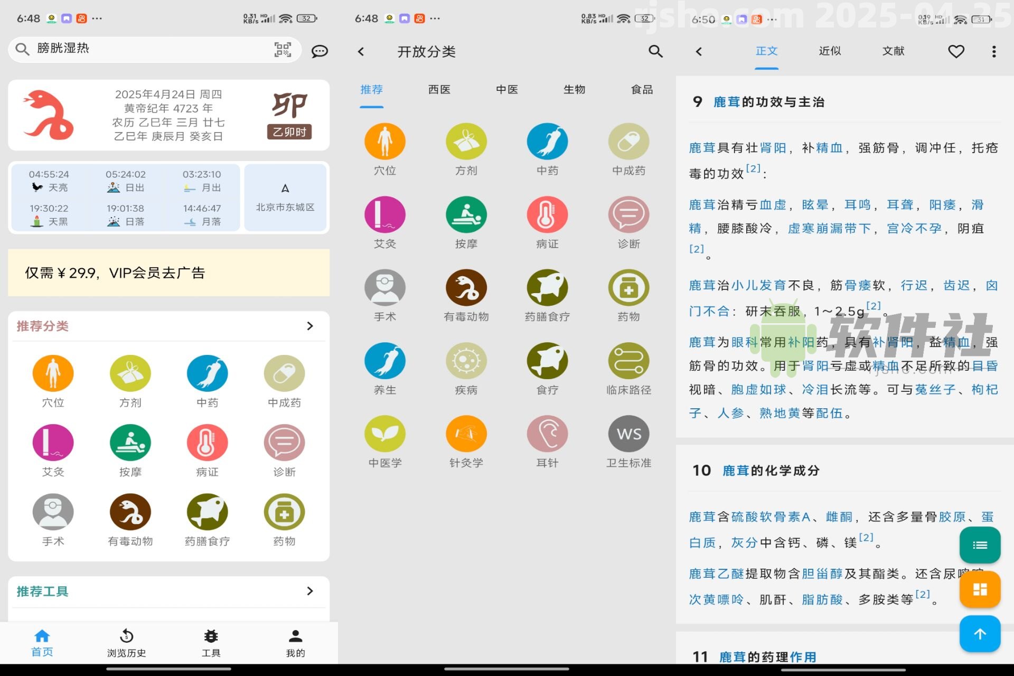The height and width of the screenshot is (676, 1014).
Task: Tap the 艾灸 moxibustion icon
Action: pos(385,215)
